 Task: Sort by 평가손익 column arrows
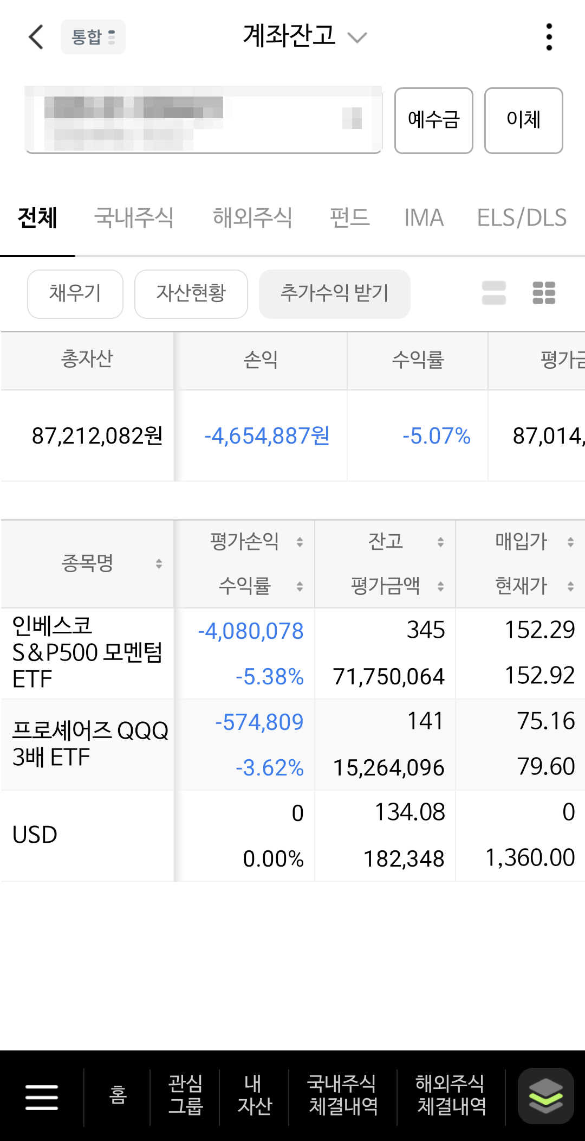[x=300, y=541]
